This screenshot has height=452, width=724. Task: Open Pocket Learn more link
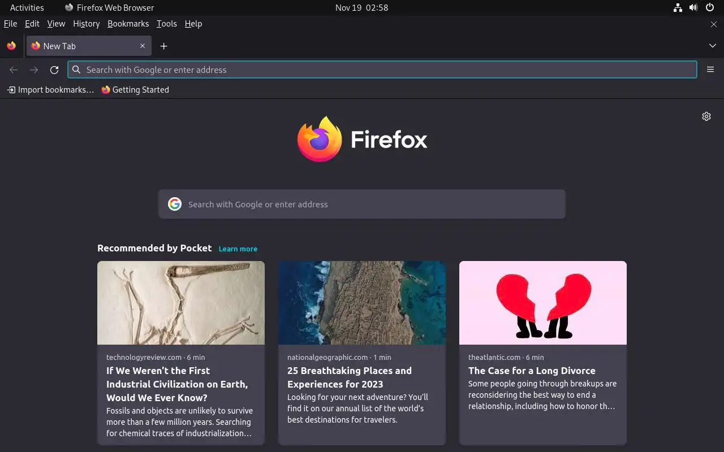pyautogui.click(x=238, y=249)
